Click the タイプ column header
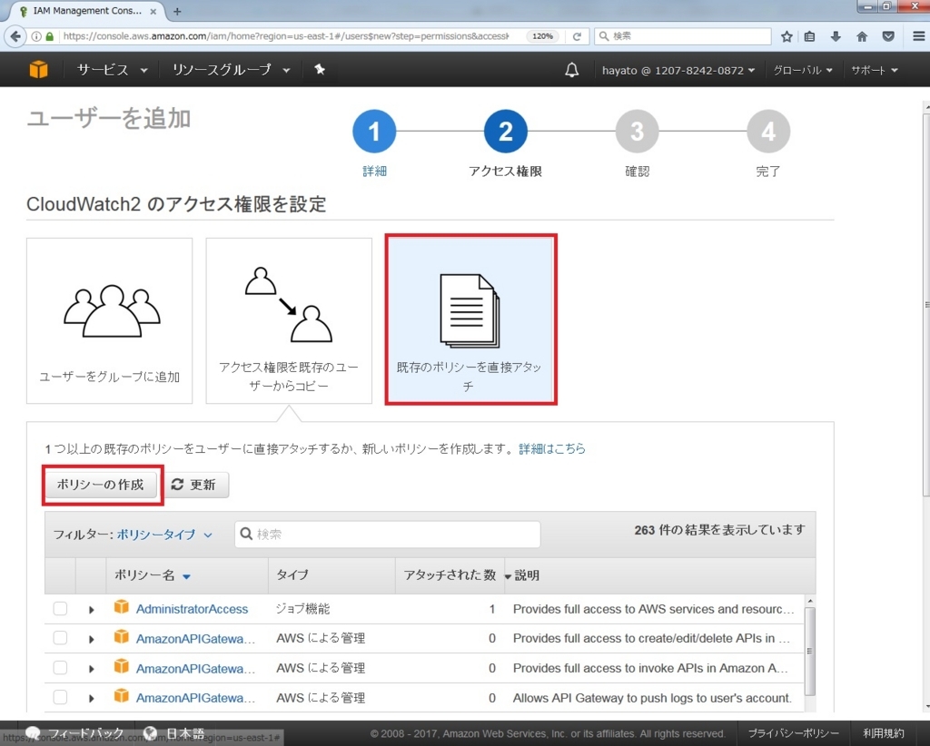 point(292,575)
